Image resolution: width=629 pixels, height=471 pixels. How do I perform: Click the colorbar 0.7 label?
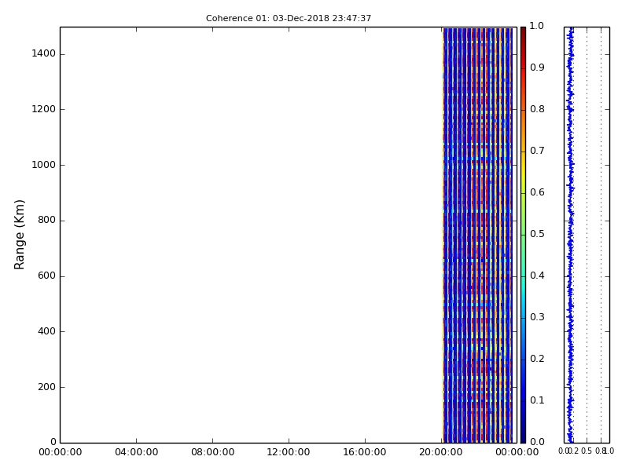click(537, 151)
